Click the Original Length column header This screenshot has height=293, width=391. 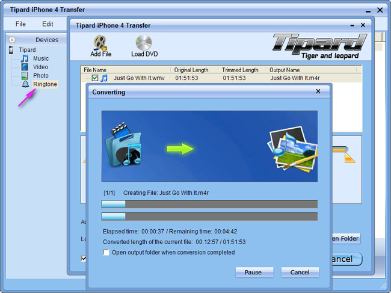coord(194,70)
